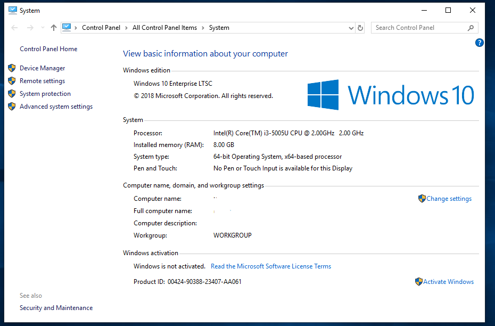
Task: Click the Windows 10 Enterprise LTSC text
Action: click(x=173, y=84)
